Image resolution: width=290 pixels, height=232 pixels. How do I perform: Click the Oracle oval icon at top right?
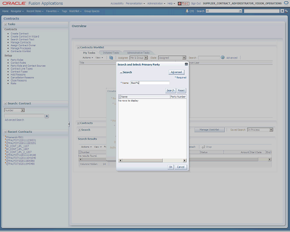click(x=286, y=3)
